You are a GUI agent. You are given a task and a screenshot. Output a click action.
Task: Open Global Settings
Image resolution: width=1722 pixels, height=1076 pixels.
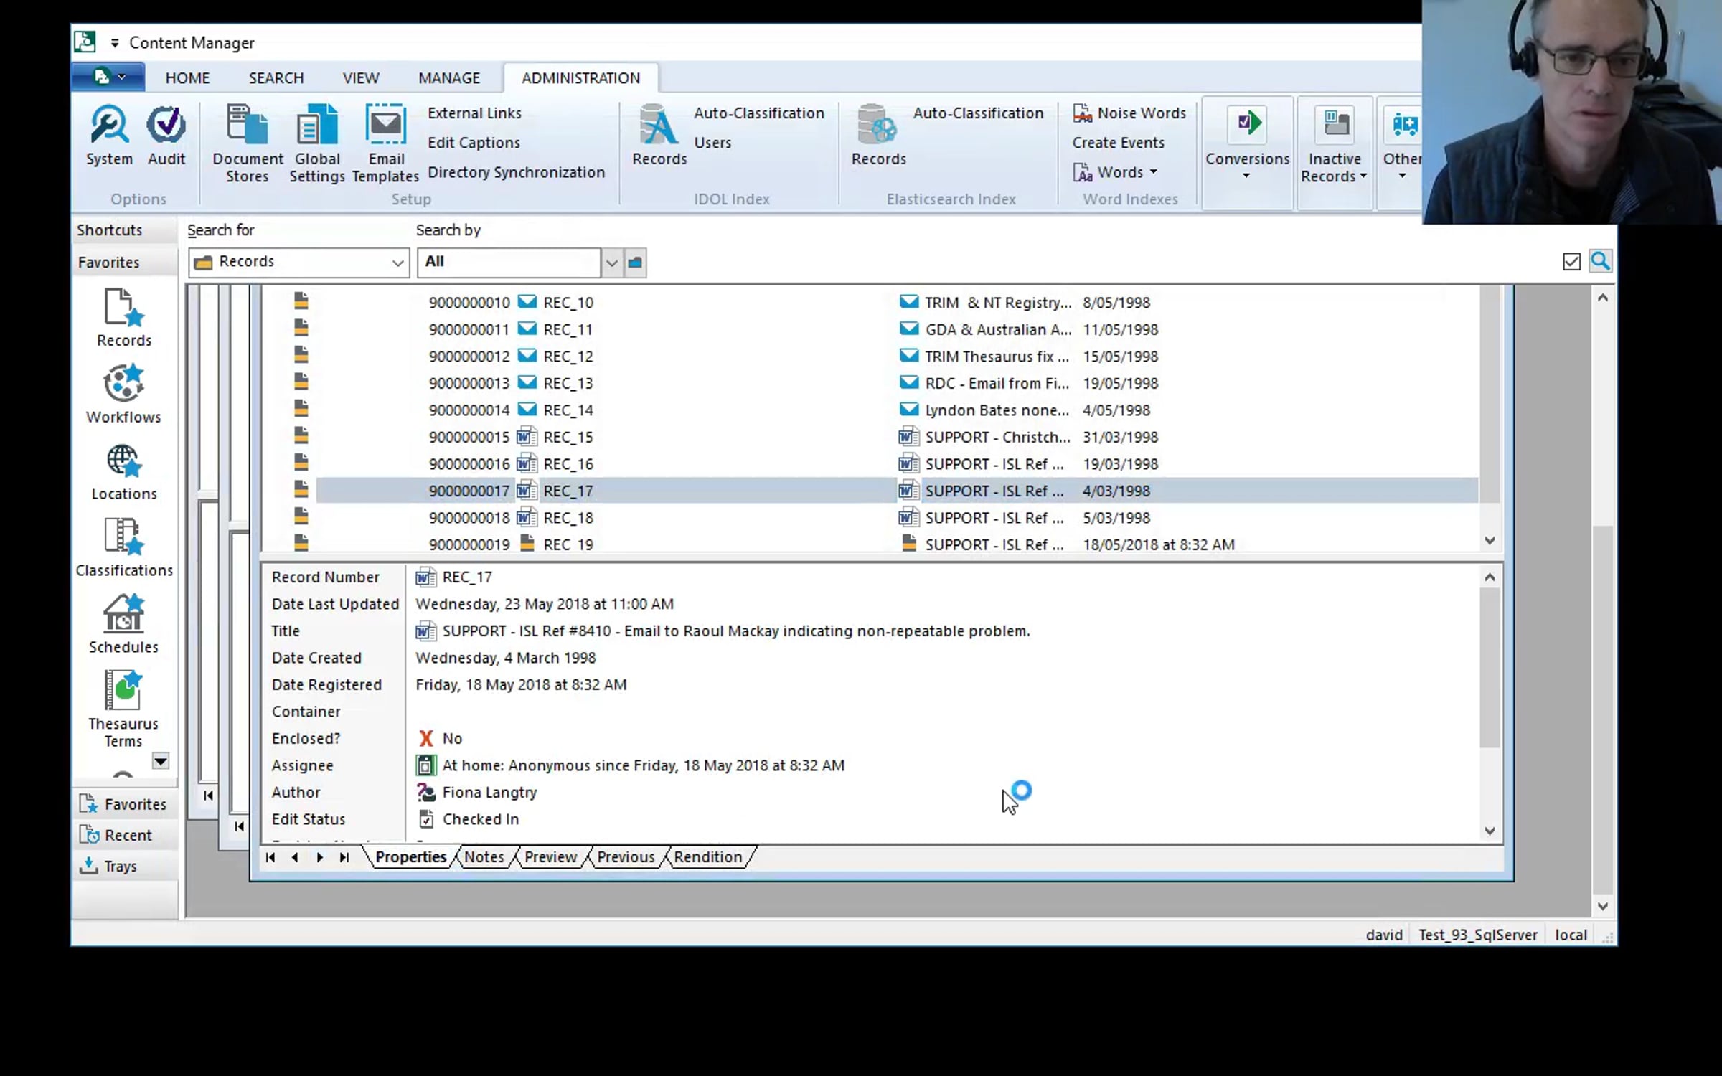click(316, 143)
